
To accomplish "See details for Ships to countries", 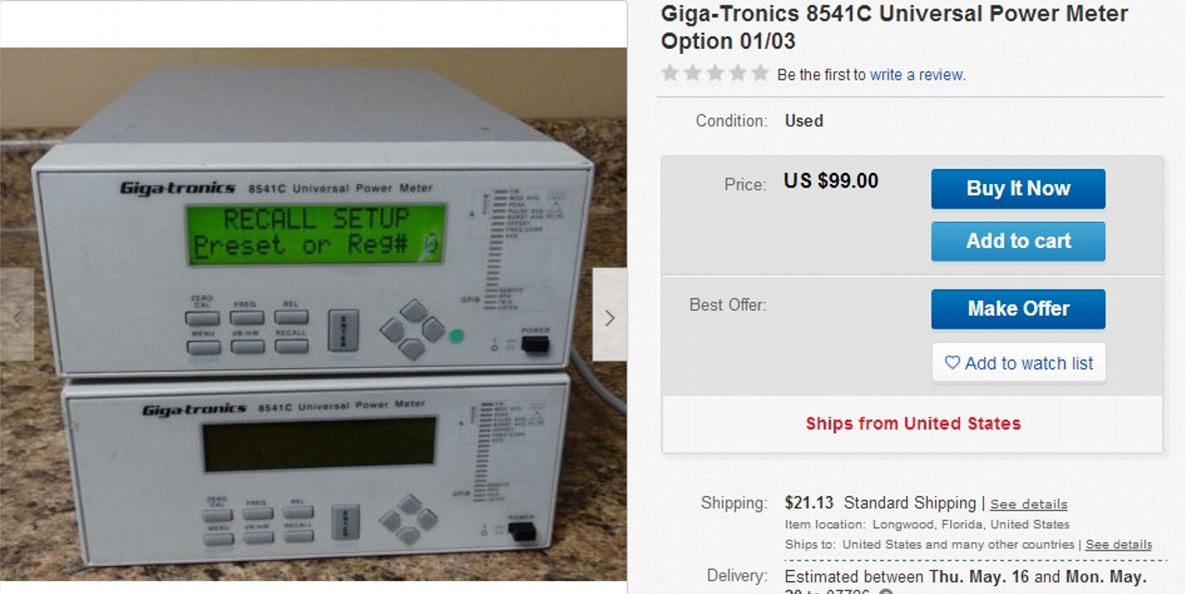I will pyautogui.click(x=1118, y=544).
